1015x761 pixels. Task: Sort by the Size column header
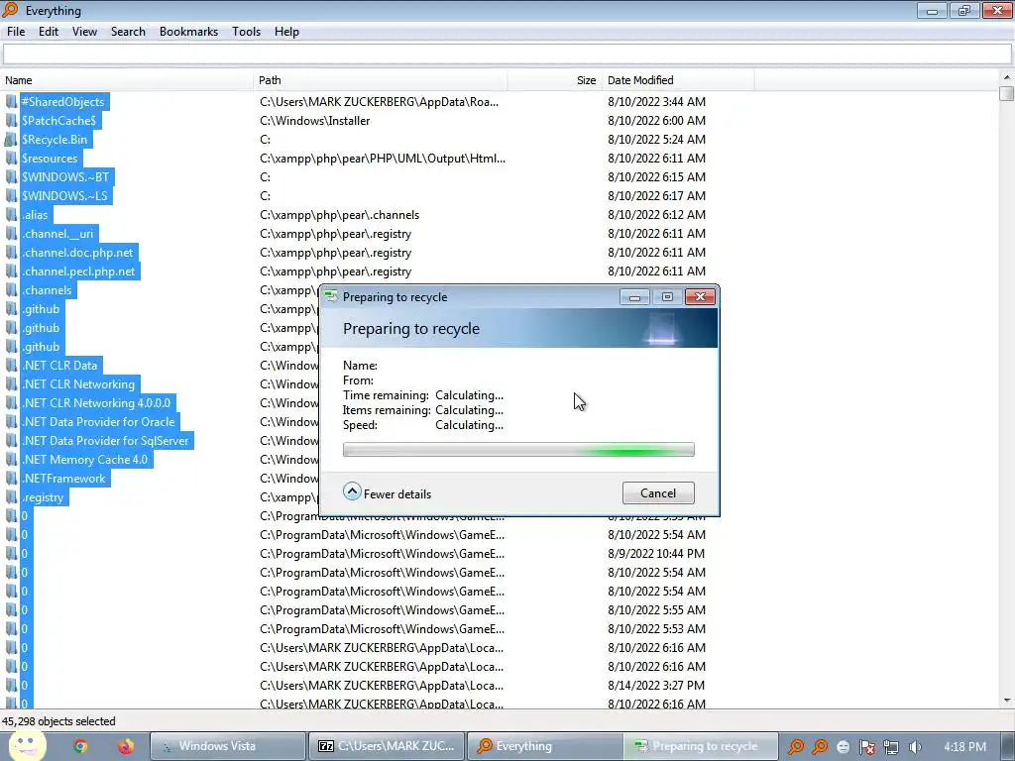pyautogui.click(x=555, y=80)
